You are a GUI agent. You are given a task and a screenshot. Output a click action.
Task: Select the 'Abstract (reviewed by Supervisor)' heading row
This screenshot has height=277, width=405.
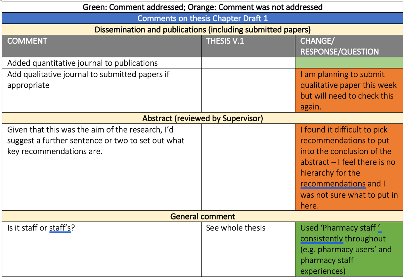(x=202, y=118)
